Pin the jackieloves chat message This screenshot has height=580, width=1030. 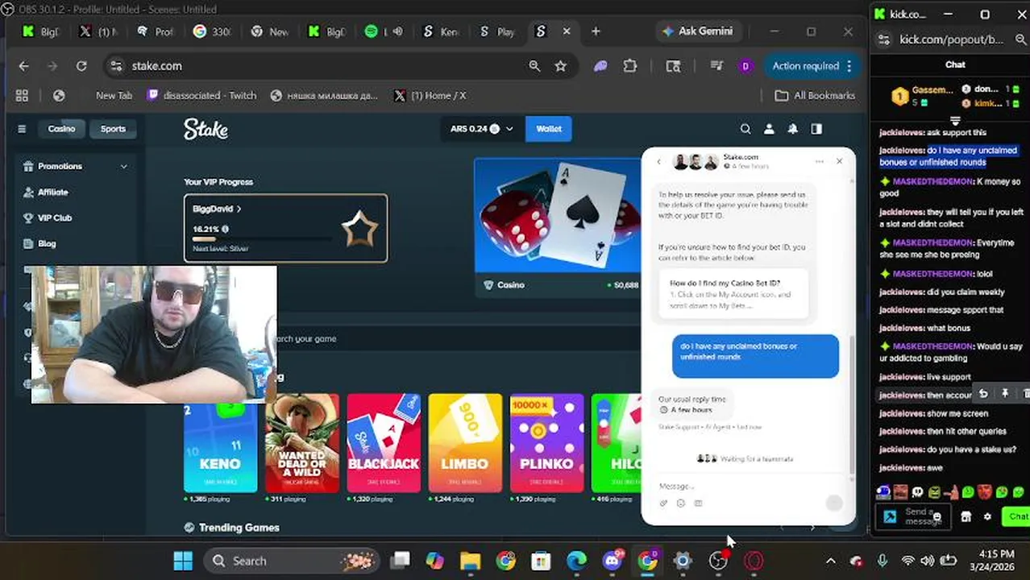click(1005, 394)
